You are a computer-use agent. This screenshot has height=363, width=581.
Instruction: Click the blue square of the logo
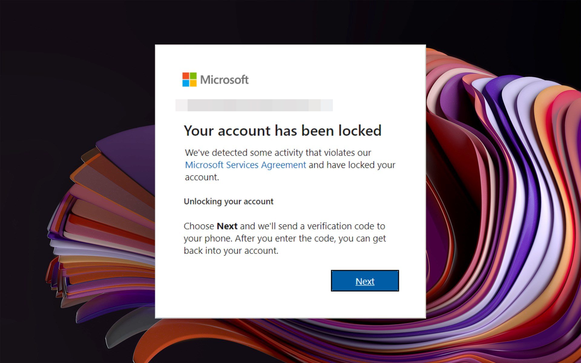(x=186, y=83)
